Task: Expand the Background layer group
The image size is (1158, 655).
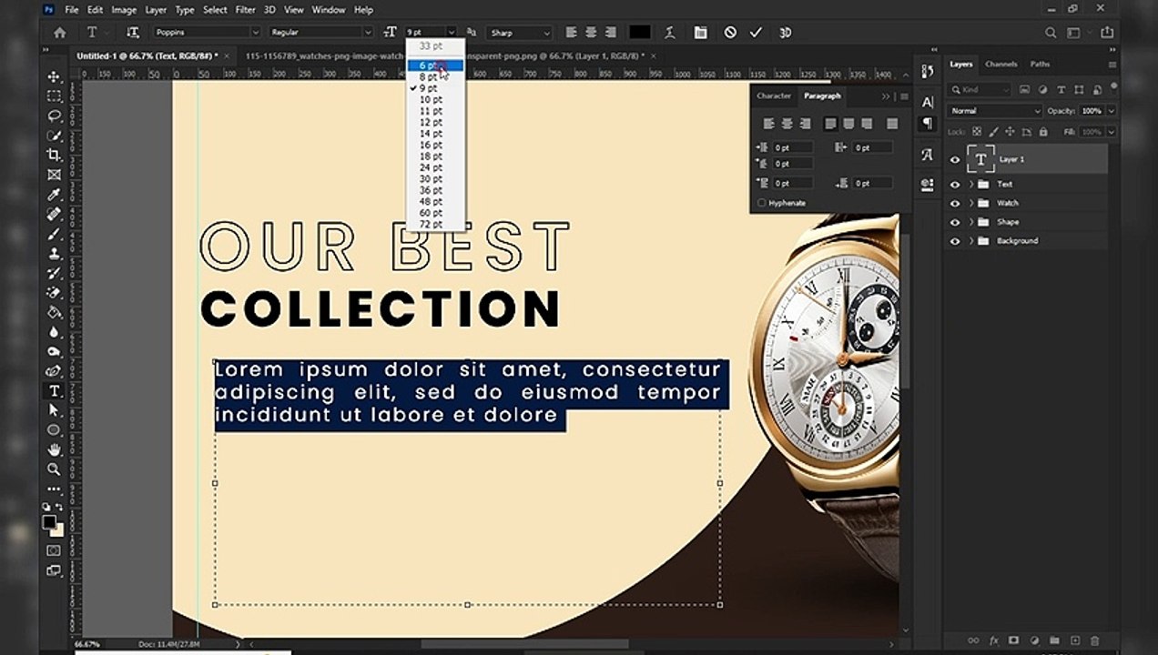Action: tap(971, 241)
